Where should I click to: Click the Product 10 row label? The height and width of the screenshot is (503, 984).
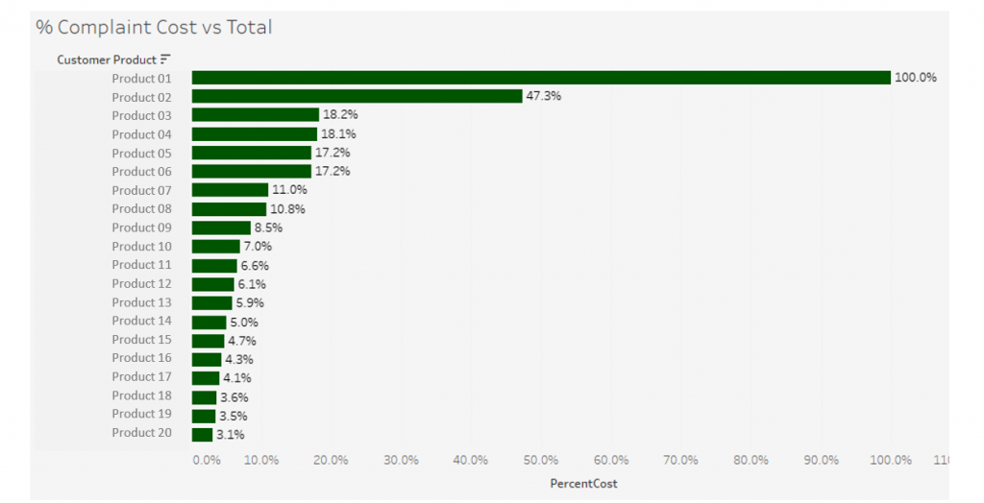click(141, 246)
